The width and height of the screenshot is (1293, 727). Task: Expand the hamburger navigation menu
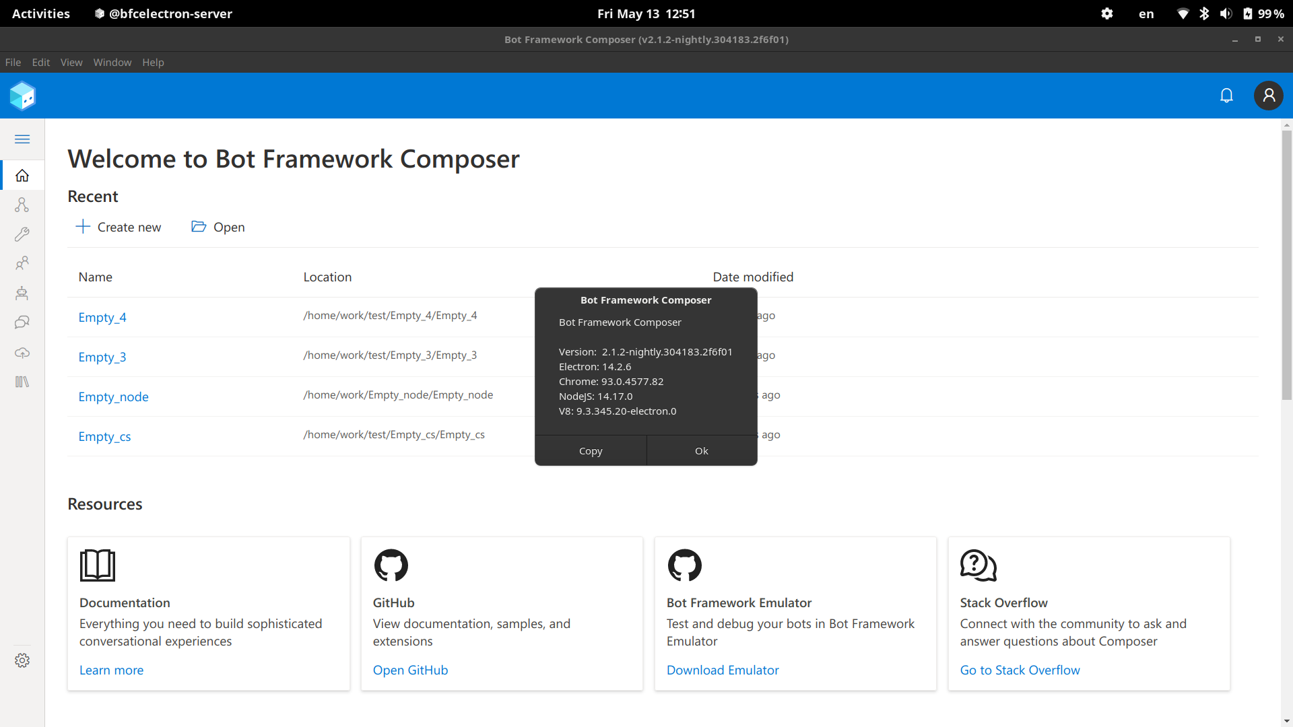coord(22,139)
